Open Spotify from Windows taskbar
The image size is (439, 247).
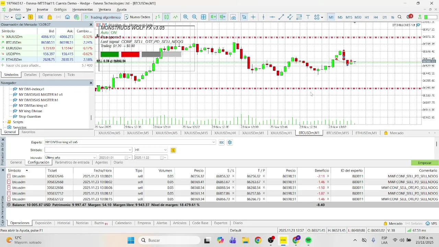pyautogui.click(x=308, y=240)
